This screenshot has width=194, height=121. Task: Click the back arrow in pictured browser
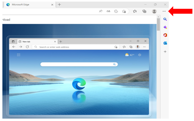coord(14,47)
